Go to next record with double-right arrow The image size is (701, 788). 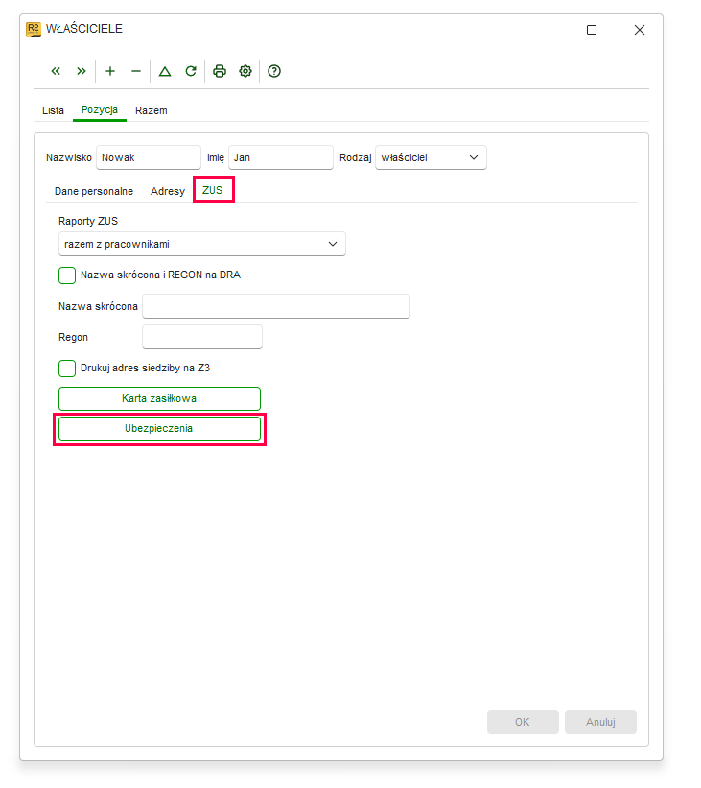click(x=81, y=71)
